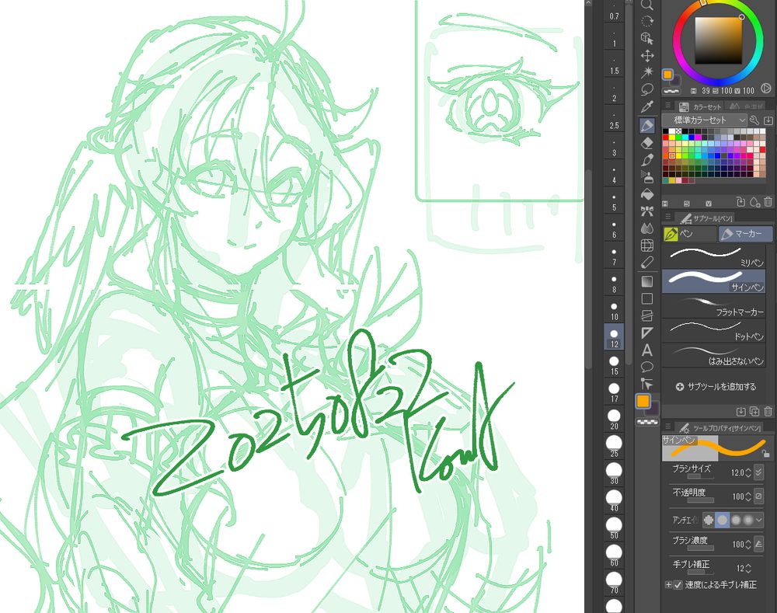Select the はみ出さないペン sub tool
Image resolution: width=777 pixels, height=613 pixels.
point(713,355)
